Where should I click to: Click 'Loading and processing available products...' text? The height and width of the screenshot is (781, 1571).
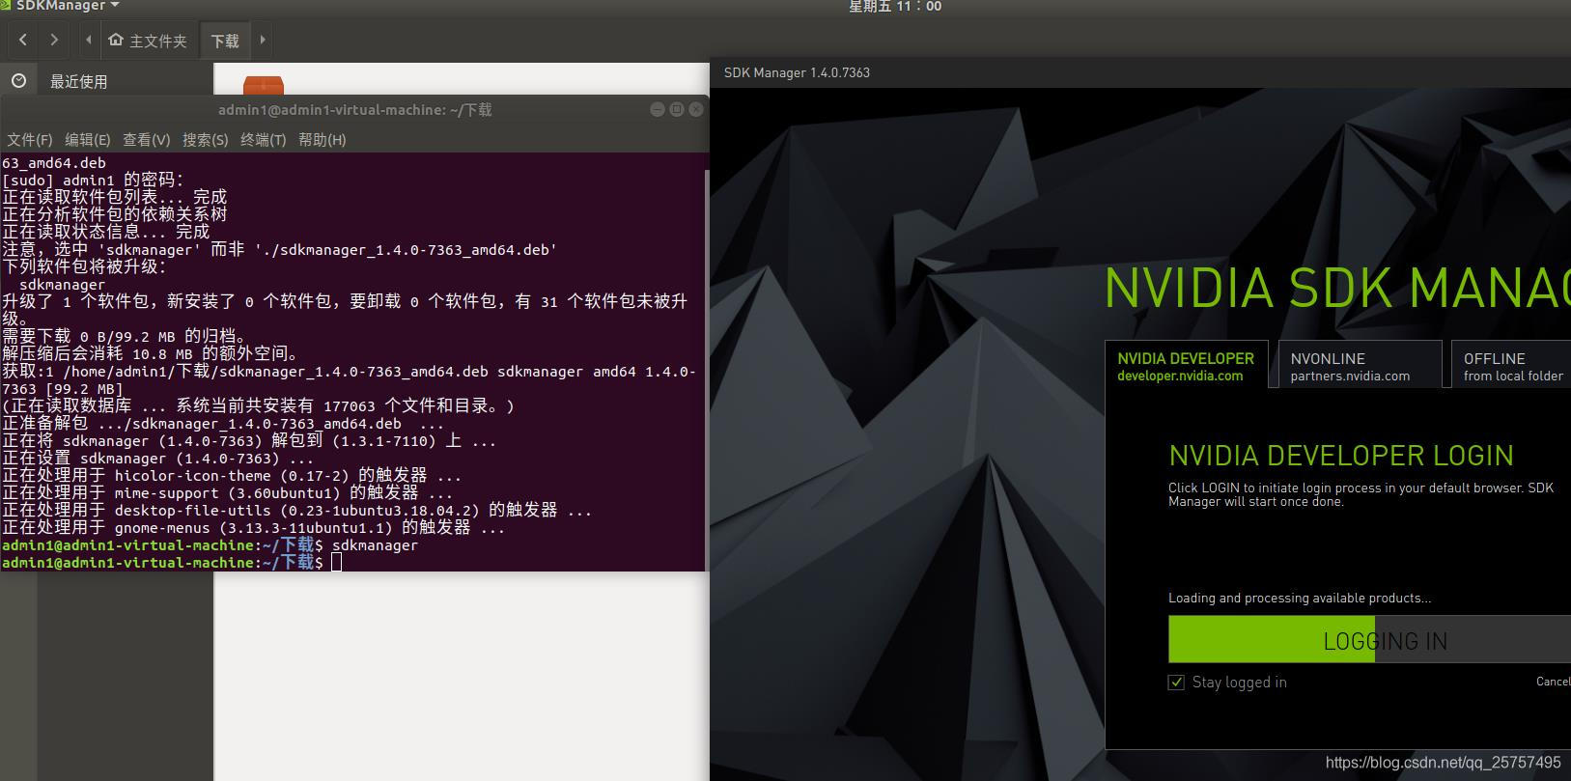(x=1300, y=598)
